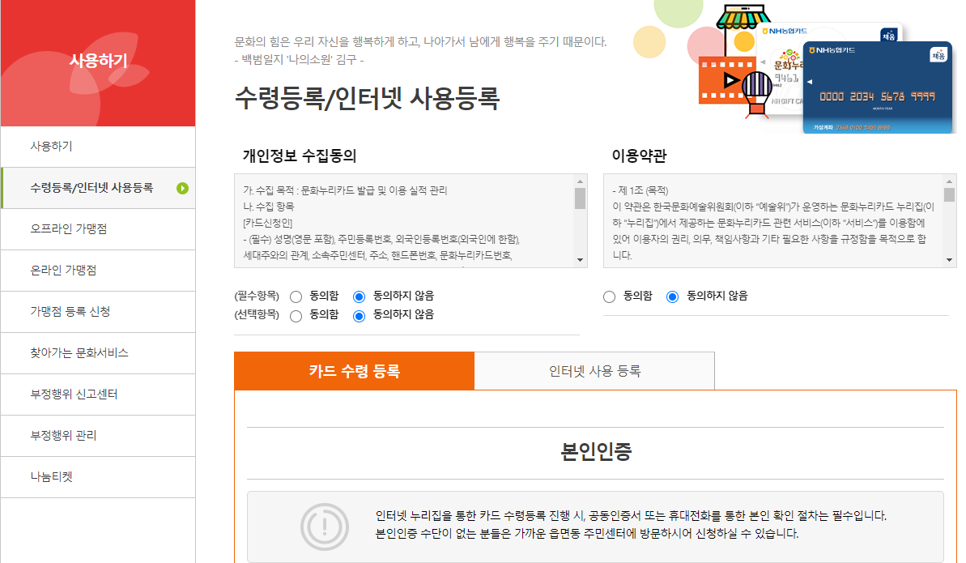Click the 이용약관 scrollbar thumb

(x=949, y=194)
